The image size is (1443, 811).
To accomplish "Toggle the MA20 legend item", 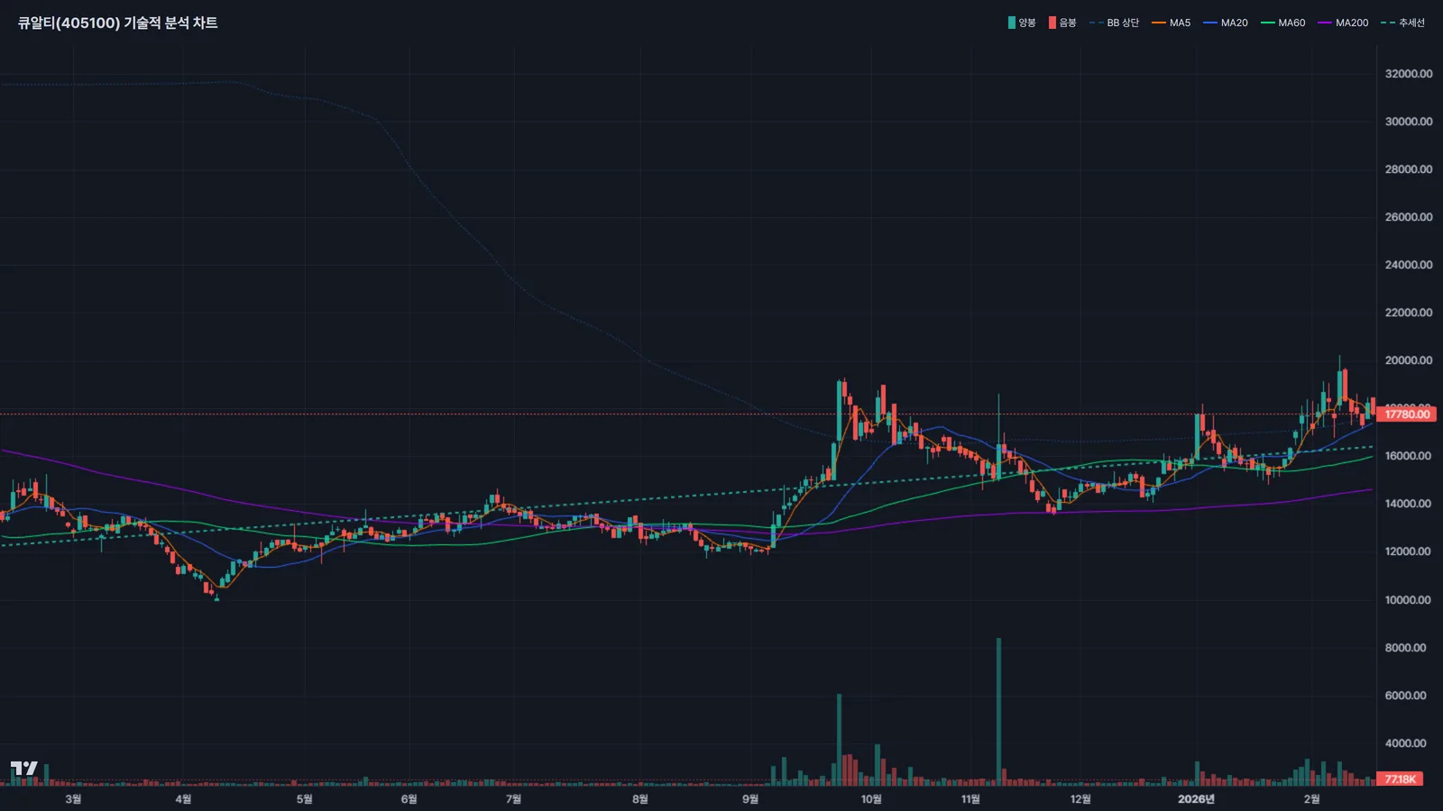I will [1226, 23].
